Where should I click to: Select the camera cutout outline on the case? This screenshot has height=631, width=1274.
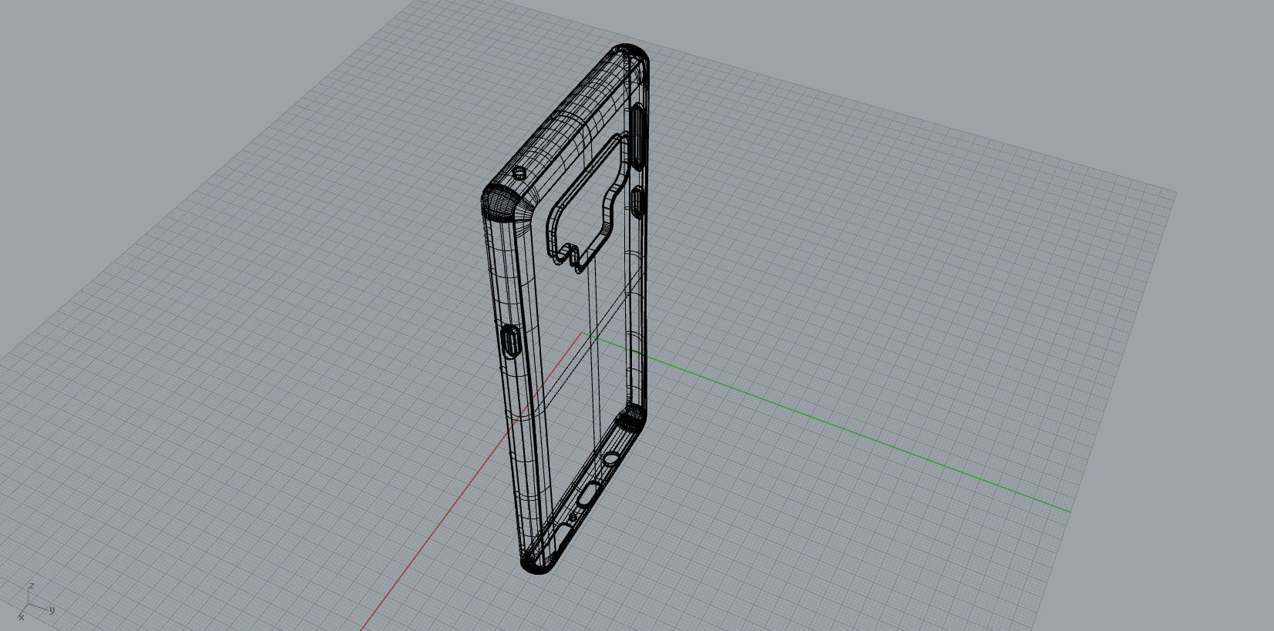tap(588, 202)
